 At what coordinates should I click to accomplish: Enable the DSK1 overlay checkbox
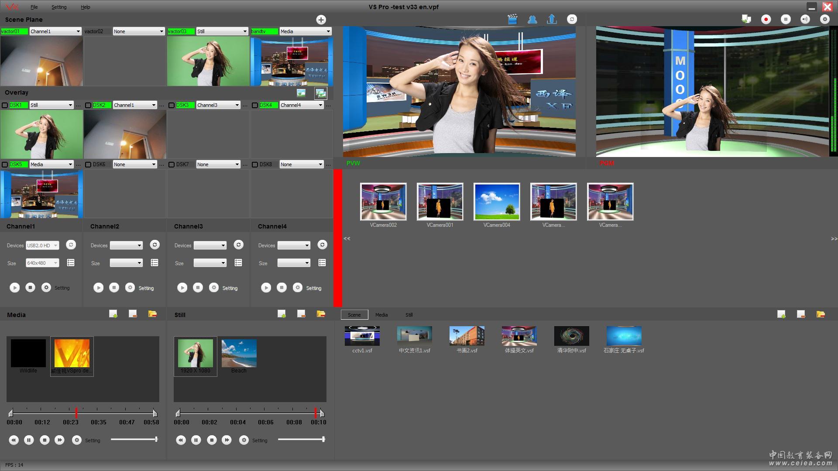pos(5,105)
